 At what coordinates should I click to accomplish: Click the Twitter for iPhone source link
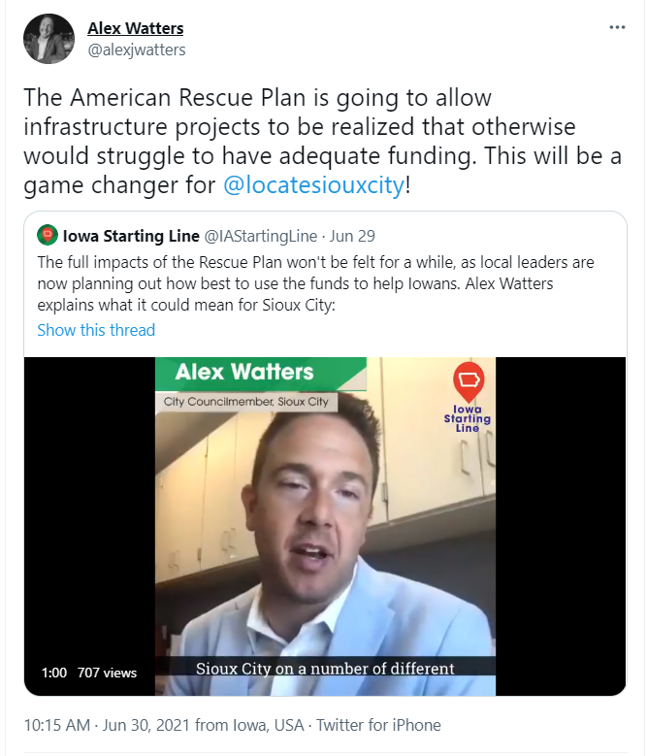[378, 725]
